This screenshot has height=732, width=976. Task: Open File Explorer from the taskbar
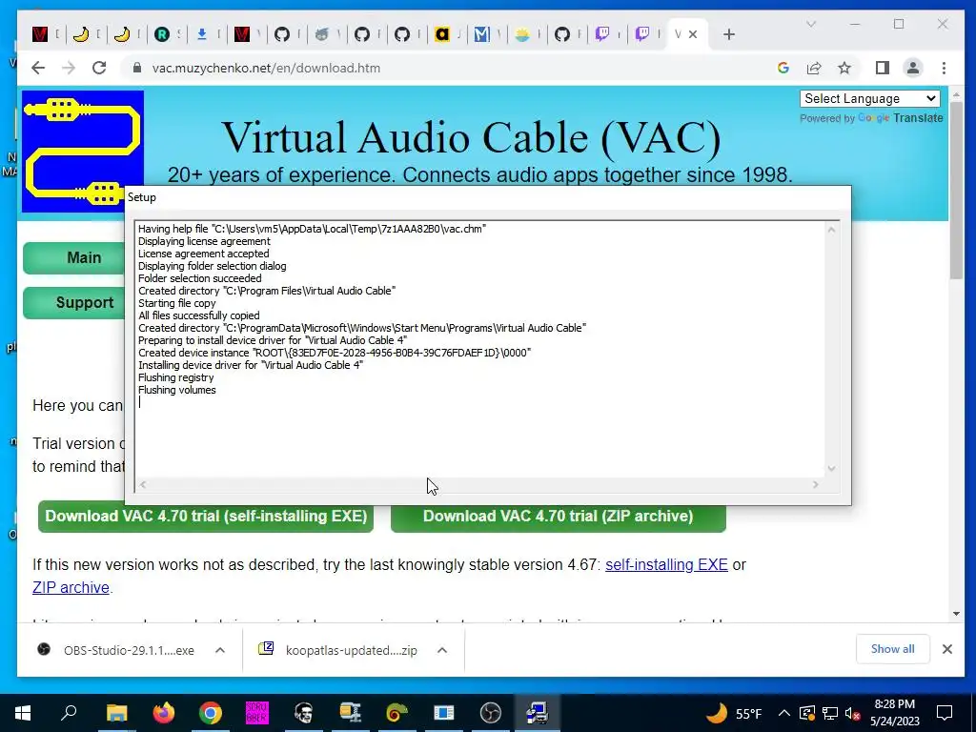point(116,713)
